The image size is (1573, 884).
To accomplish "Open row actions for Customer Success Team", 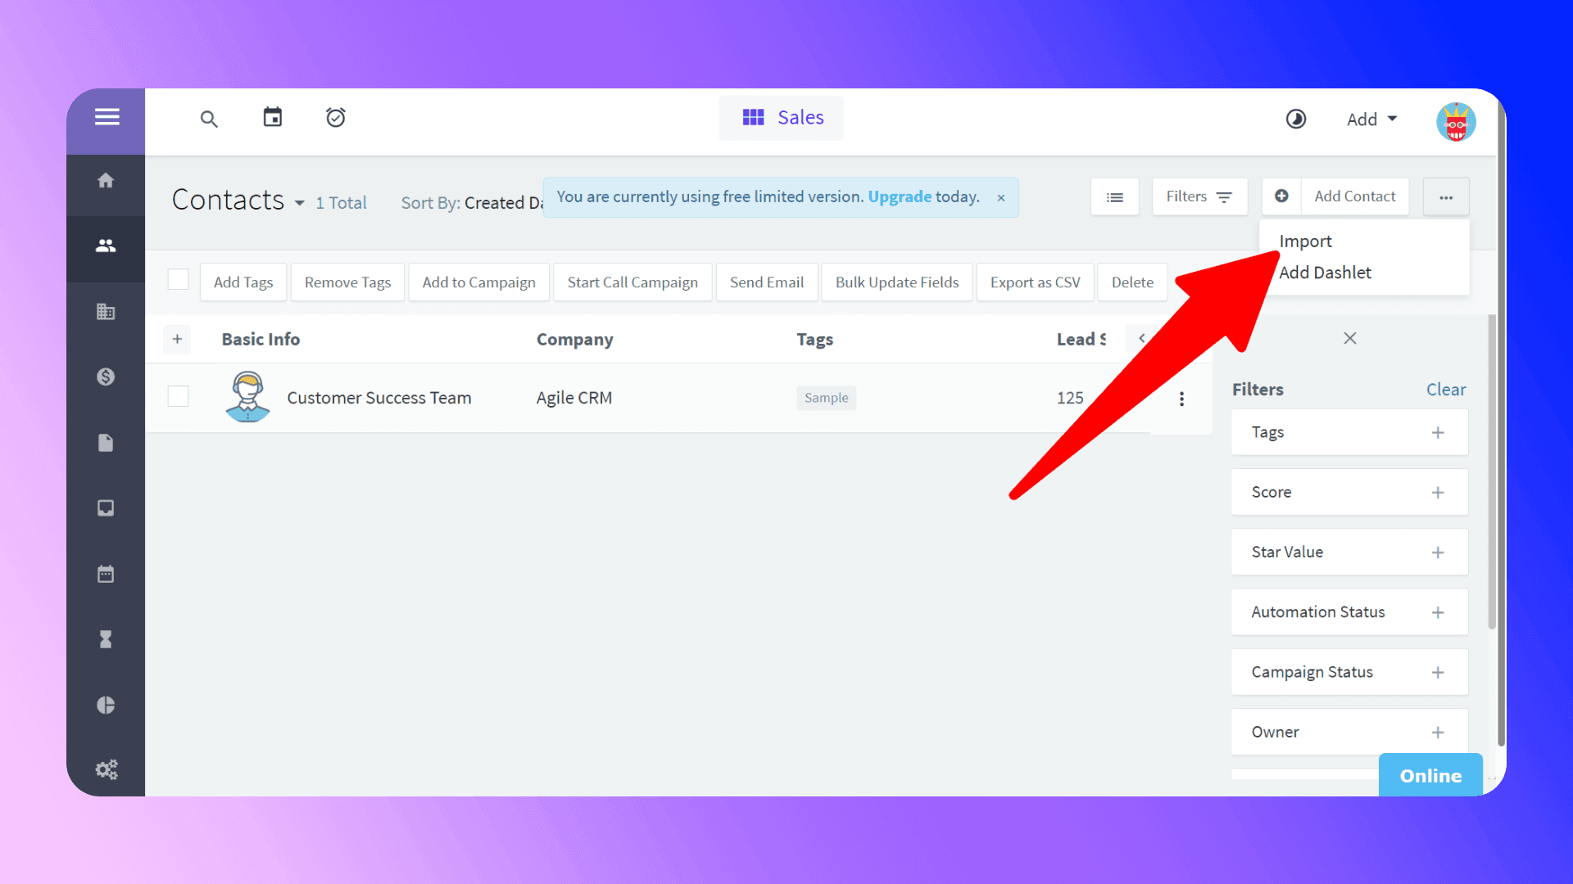I will pyautogui.click(x=1181, y=399).
